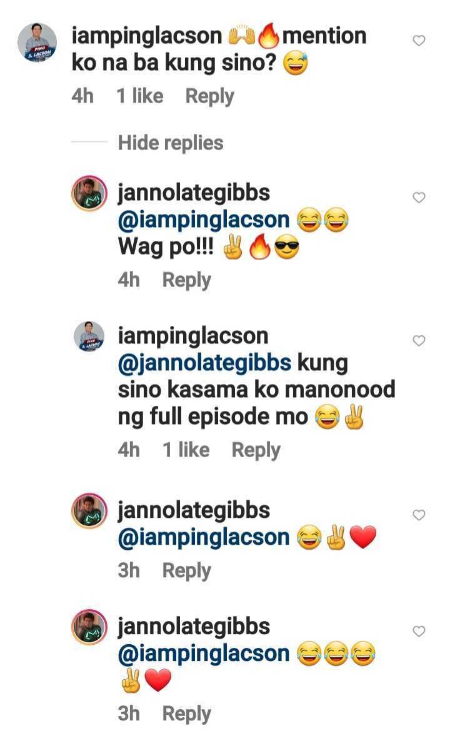
Task: Reply to the "mention ko na ba" comment
Action: (210, 97)
